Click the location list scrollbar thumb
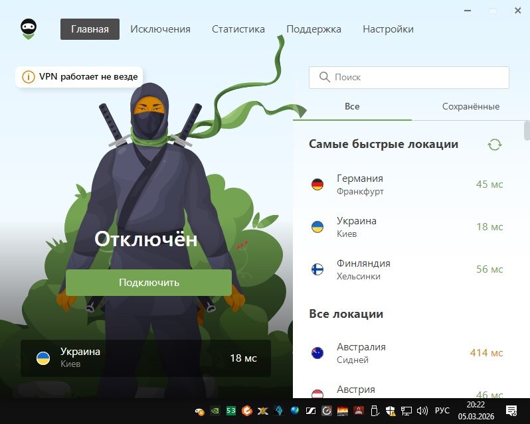This screenshot has height=424, width=530. click(527, 131)
